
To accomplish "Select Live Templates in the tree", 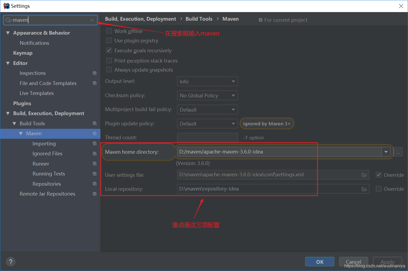I will [37, 93].
